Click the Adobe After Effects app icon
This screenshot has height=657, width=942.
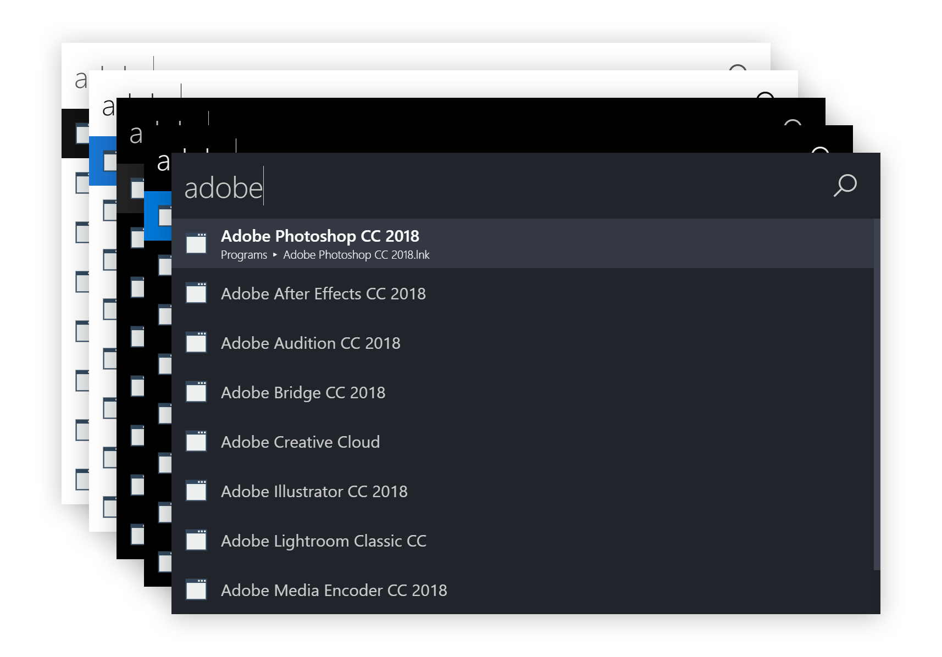coord(196,293)
